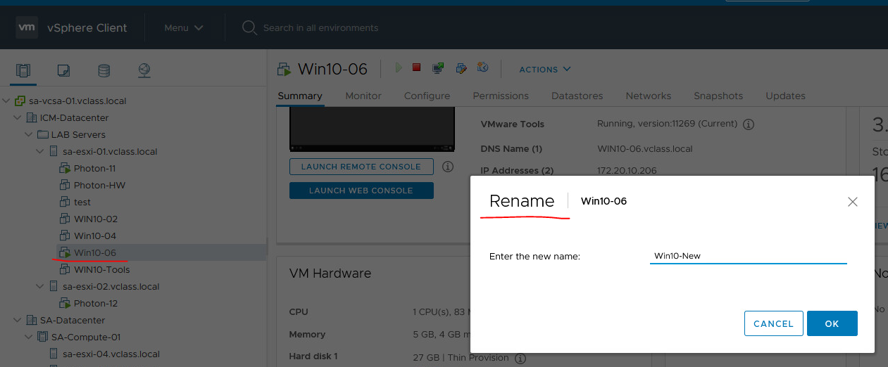Click the info icon beside Thin Provision
This screenshot has height=367, width=888.
(520, 358)
